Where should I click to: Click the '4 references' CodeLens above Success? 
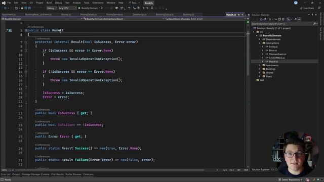pyautogui.click(x=43, y=145)
